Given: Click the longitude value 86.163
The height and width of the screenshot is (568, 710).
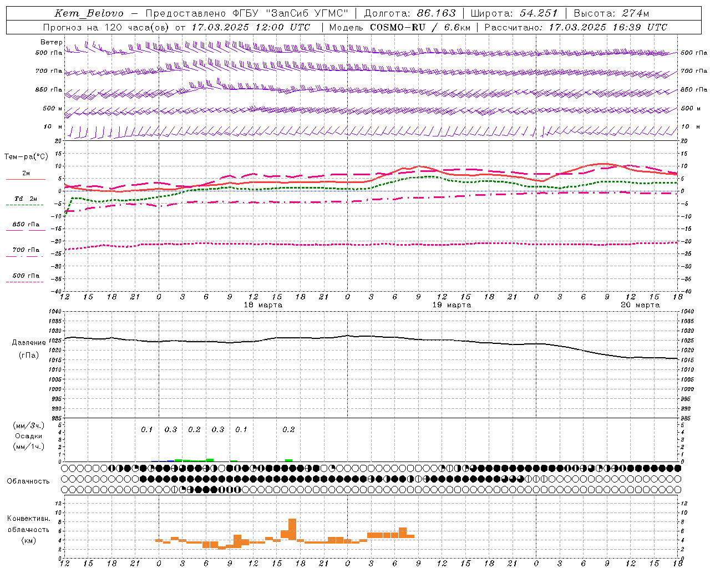Looking at the screenshot, I should point(437,13).
